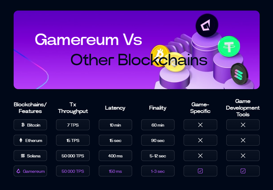
Task: Select the Solana 400 ms latency cell
Action: pyautogui.click(x=115, y=156)
